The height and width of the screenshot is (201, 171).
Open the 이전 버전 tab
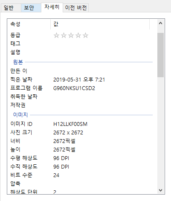(76, 8)
